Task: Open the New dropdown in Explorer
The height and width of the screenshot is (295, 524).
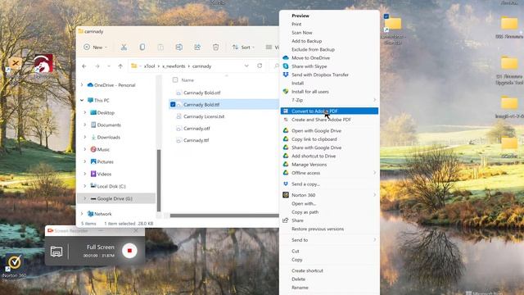Action: pyautogui.click(x=96, y=48)
